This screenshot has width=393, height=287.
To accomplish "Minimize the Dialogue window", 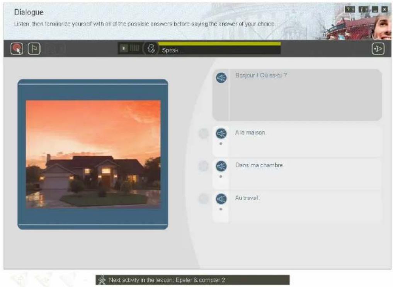I will [375, 10].
